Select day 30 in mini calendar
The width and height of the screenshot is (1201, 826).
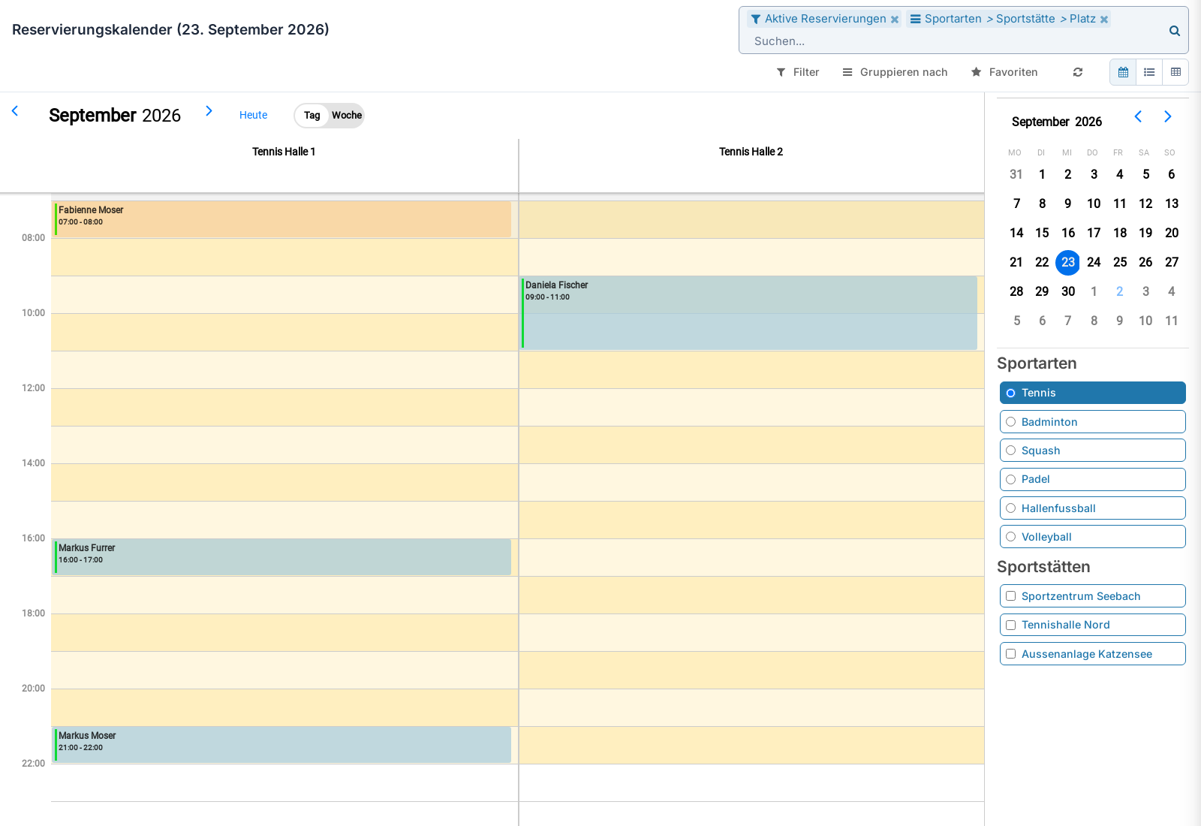pos(1067,291)
